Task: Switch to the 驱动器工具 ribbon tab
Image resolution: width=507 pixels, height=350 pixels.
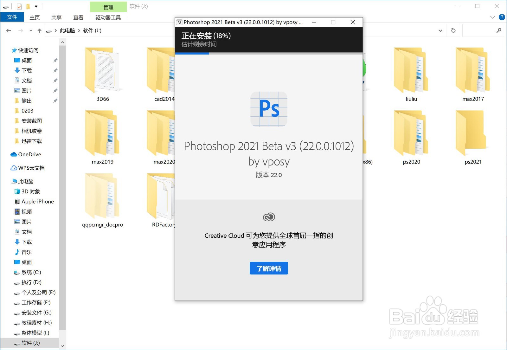Action: coord(108,17)
